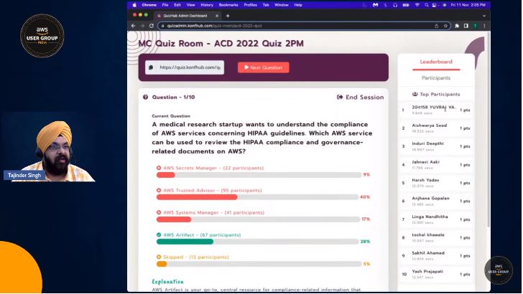Click the AWS Artifact 28% progress bar

pos(257,242)
